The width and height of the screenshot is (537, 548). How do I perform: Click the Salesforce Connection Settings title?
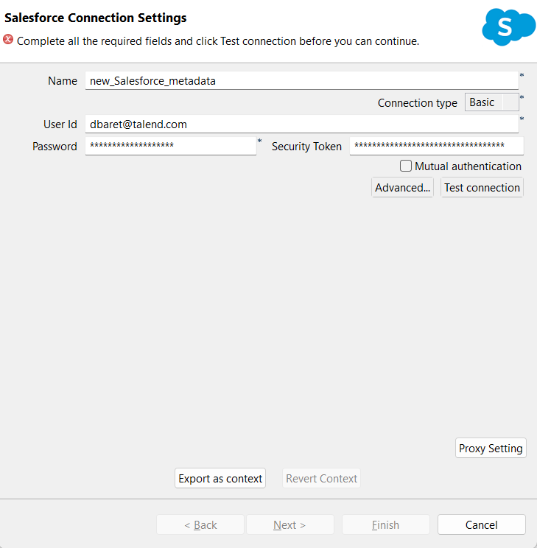tap(96, 18)
